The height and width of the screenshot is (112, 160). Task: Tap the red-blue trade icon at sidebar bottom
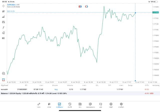(x=3, y=79)
